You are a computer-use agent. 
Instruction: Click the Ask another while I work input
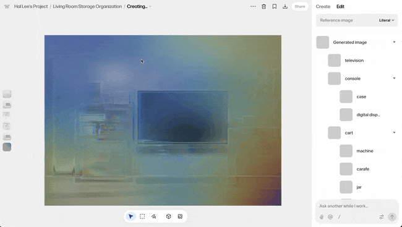[357, 206]
